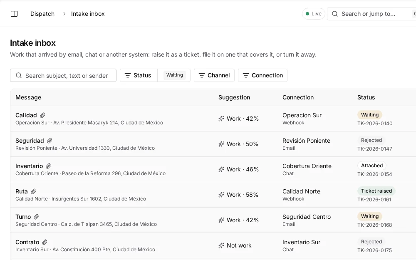Focus the Search subject, text or sender field
Viewport: 416px width, 260px height.
(x=63, y=75)
